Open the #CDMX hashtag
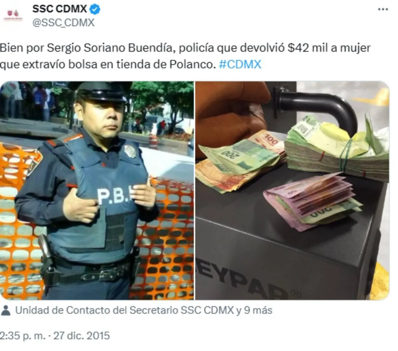 [240, 64]
